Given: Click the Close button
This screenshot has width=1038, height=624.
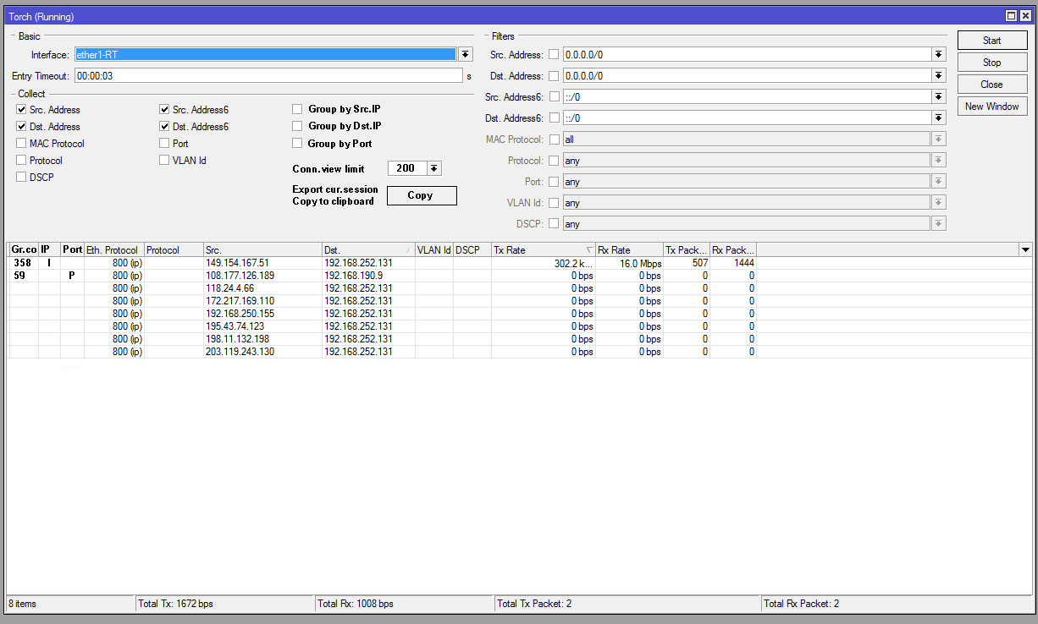Looking at the screenshot, I should pos(992,85).
